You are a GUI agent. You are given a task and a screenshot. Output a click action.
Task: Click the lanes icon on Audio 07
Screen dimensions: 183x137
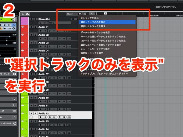point(69,78)
